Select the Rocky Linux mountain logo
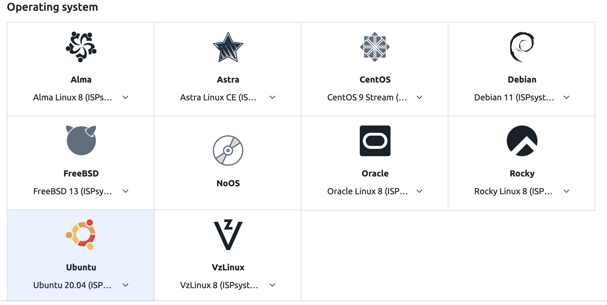The image size is (607, 305). pos(522,141)
